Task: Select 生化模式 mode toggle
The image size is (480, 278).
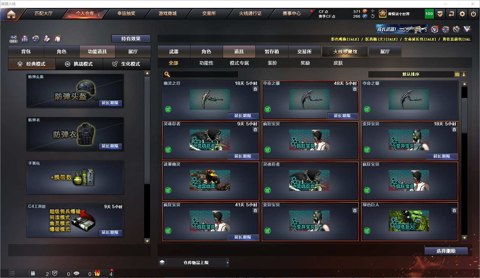Action: point(126,64)
